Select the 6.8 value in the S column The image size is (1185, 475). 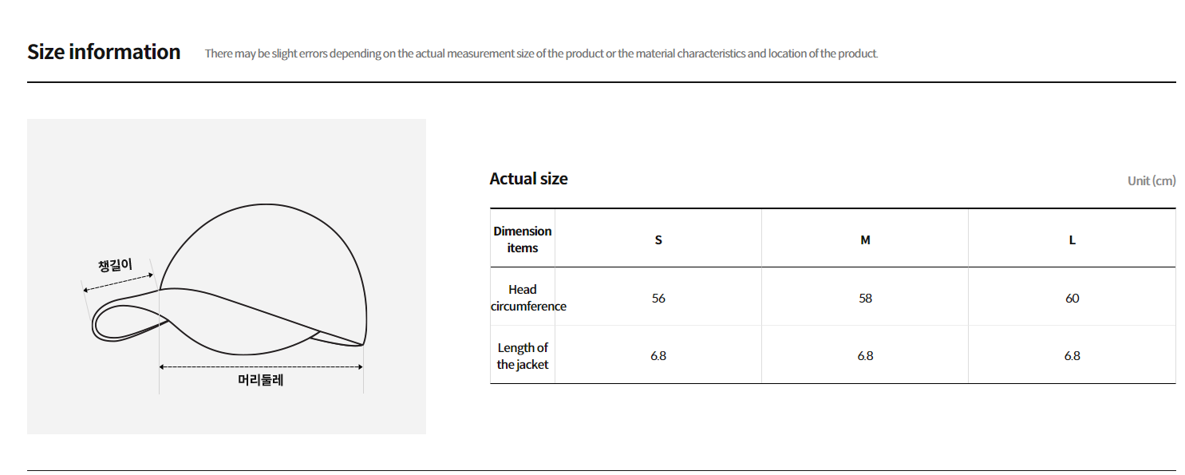click(x=658, y=356)
